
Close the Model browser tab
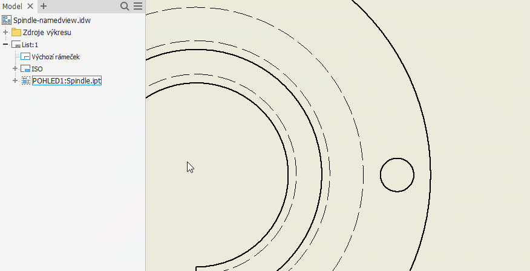pyautogui.click(x=30, y=6)
